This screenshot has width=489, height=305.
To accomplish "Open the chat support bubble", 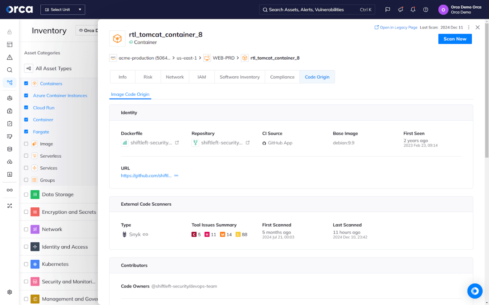I will [475, 291].
